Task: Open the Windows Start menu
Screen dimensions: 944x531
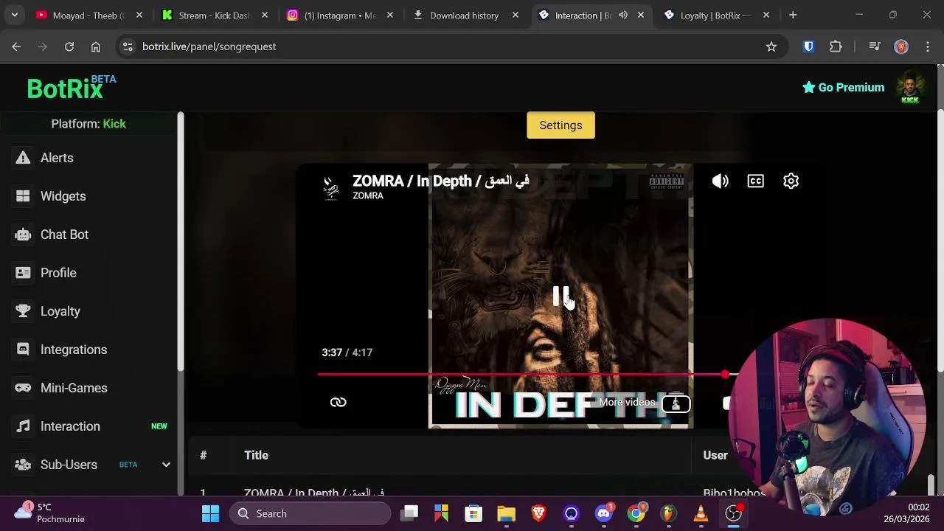Action: (x=210, y=513)
